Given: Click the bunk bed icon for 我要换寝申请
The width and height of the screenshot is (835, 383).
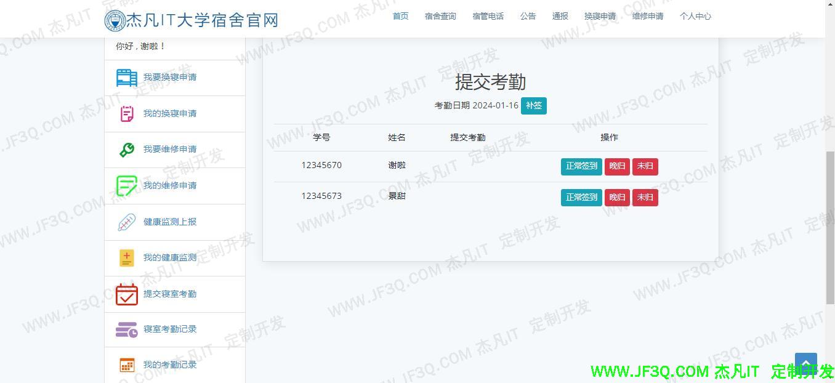Looking at the screenshot, I should click(127, 78).
